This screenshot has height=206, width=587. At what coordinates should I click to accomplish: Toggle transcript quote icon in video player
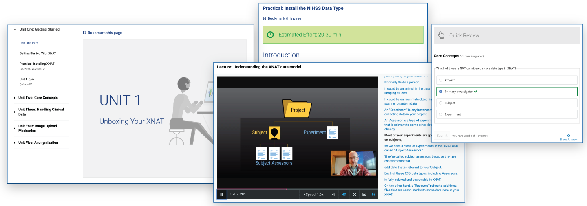(x=373, y=195)
